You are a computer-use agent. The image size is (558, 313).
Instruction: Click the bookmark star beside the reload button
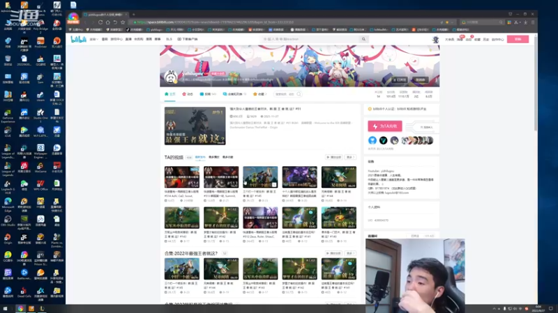click(123, 22)
